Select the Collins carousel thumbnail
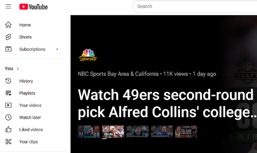The width and height of the screenshot is (257, 153). point(113,132)
